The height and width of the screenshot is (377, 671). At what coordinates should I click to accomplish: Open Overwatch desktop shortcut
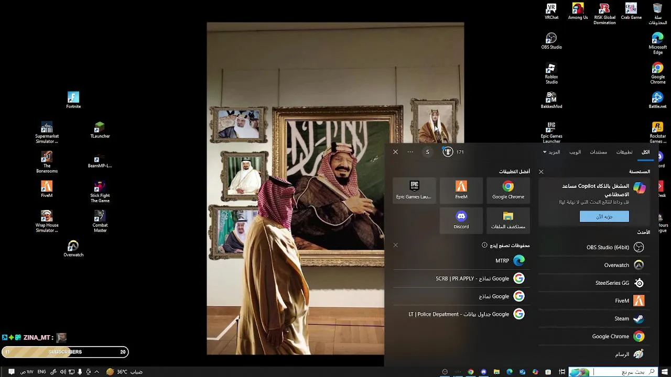[73, 249]
